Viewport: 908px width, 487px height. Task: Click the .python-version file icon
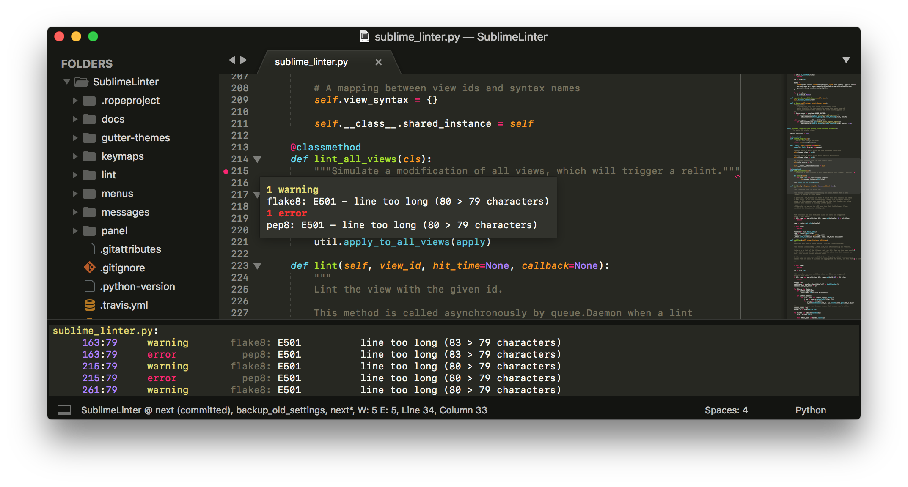(x=89, y=286)
